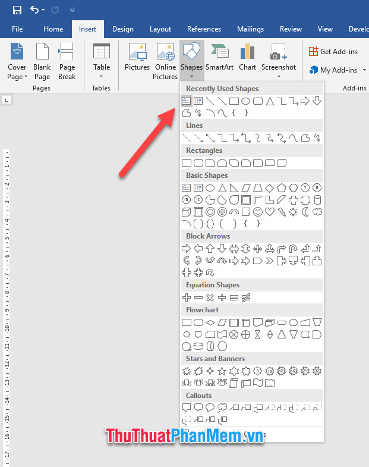
Task: Select quad arrow in Block Arrows
Action: point(258,249)
